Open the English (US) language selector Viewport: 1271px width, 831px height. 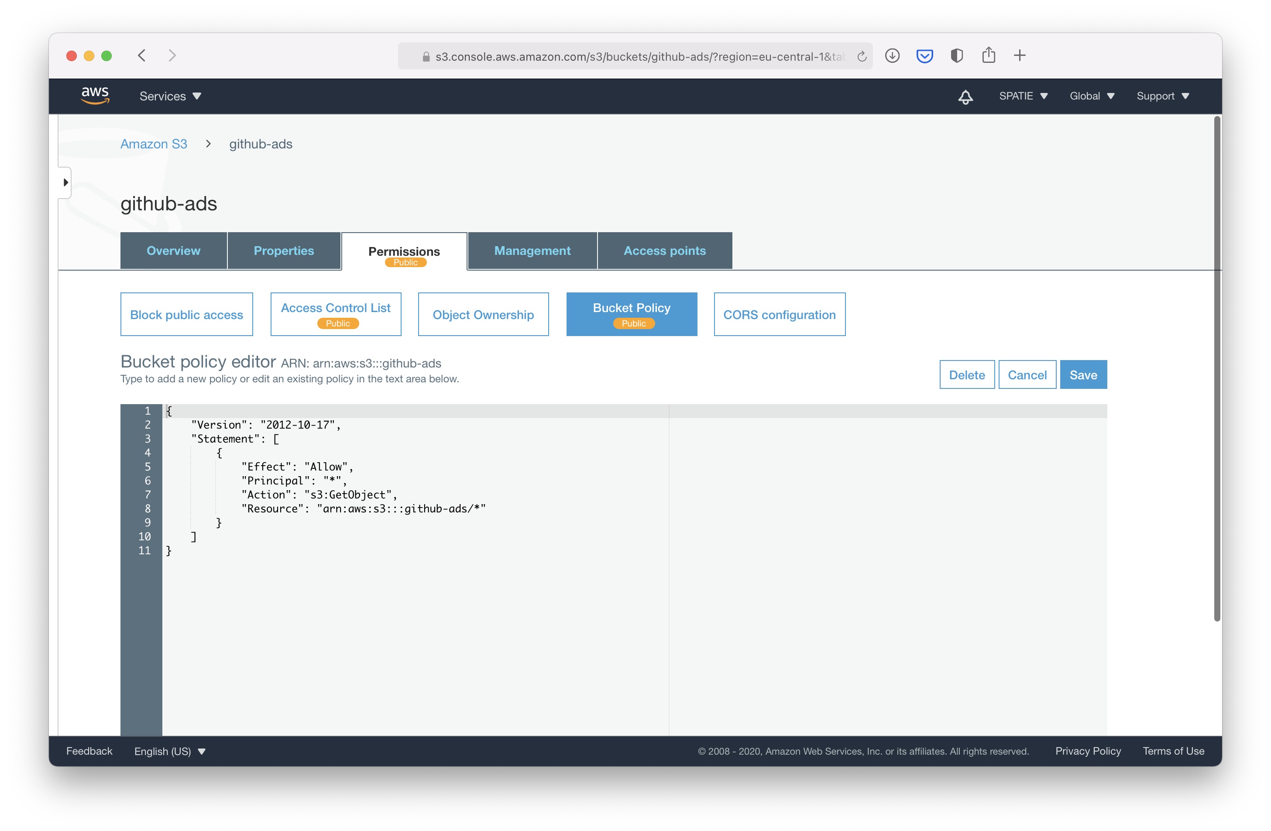tap(170, 751)
